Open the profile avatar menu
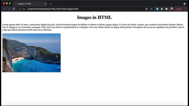This screenshot has height=106, width=189. [x=171, y=9]
